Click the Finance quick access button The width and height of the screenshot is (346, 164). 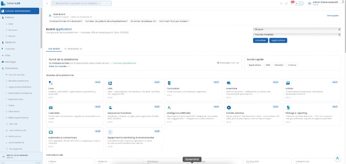(x=292, y=65)
